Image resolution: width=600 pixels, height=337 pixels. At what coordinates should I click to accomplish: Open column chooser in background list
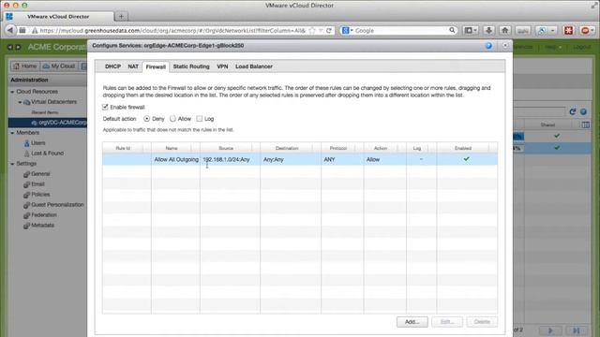click(585, 125)
